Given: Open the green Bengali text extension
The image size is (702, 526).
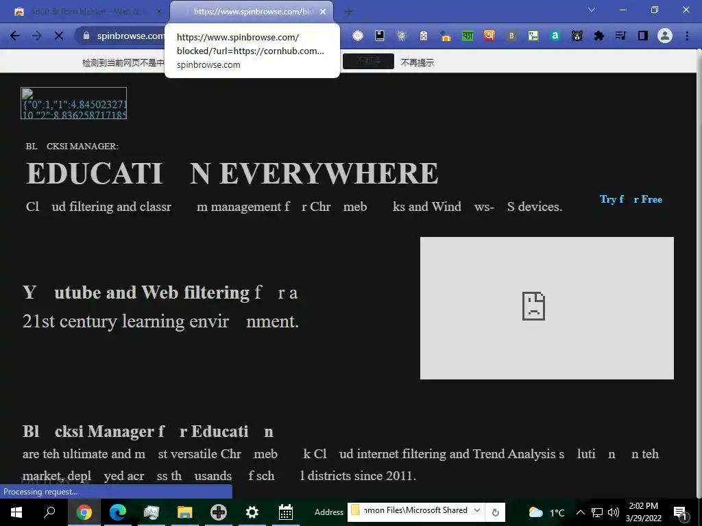Looking at the screenshot, I should coord(468,36).
